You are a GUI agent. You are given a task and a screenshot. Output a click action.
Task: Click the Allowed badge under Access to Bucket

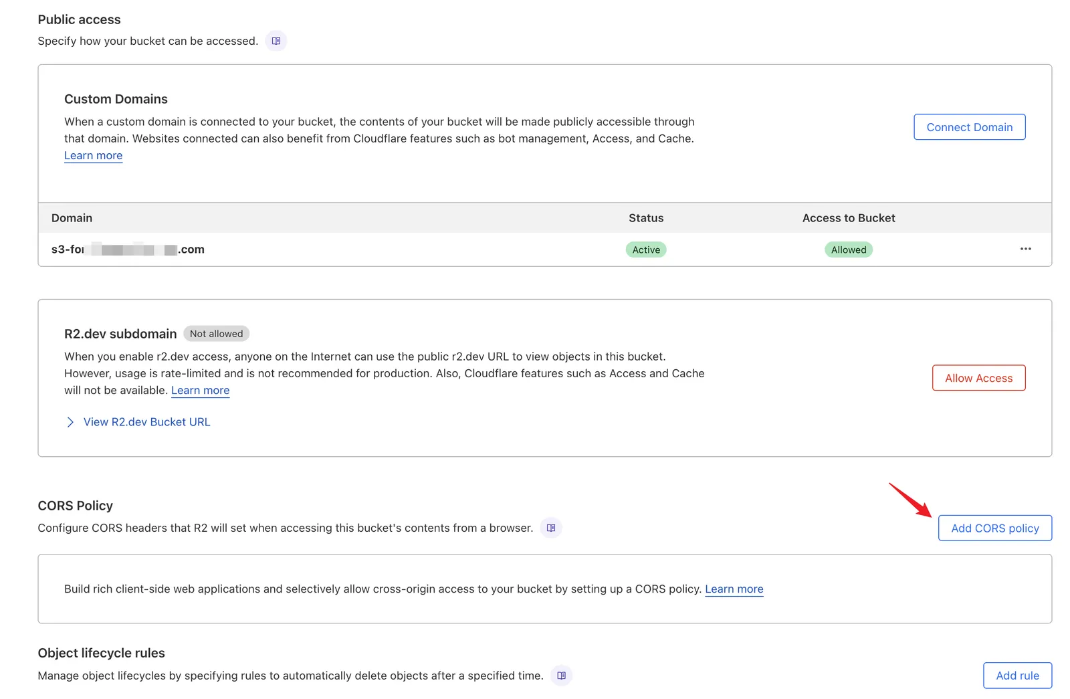849,249
